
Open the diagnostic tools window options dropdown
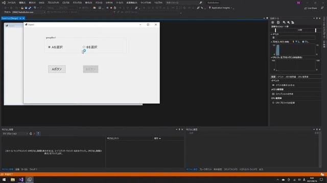314,18
